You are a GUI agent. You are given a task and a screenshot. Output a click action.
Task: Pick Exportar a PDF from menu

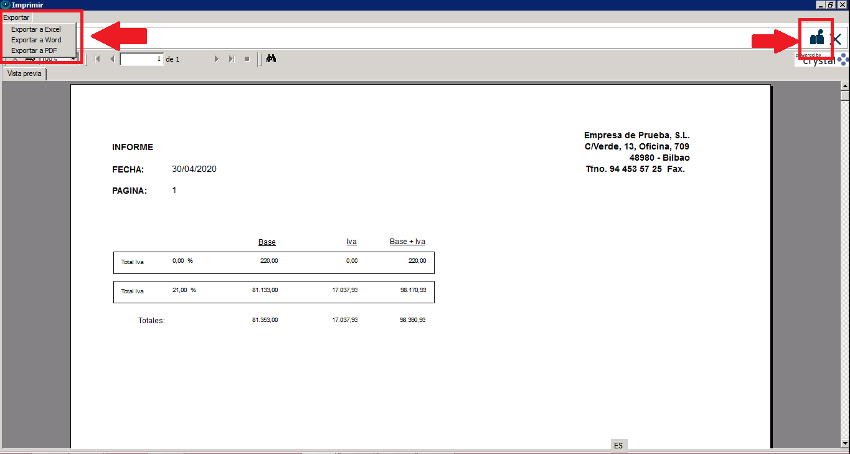(34, 50)
